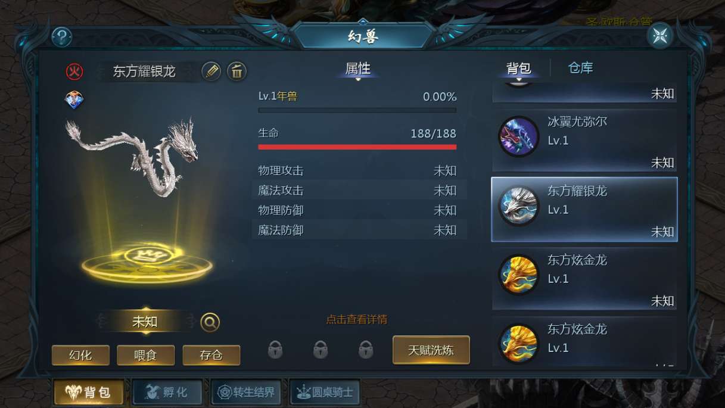725x408 pixels.
Task: Click the pencil rename icon
Action: click(x=211, y=71)
